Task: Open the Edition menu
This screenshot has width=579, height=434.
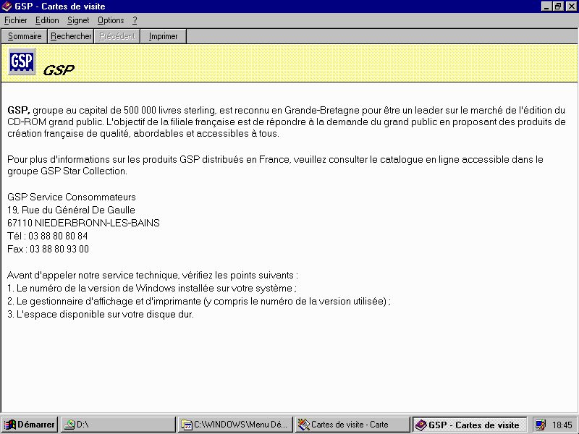Action: pos(47,20)
